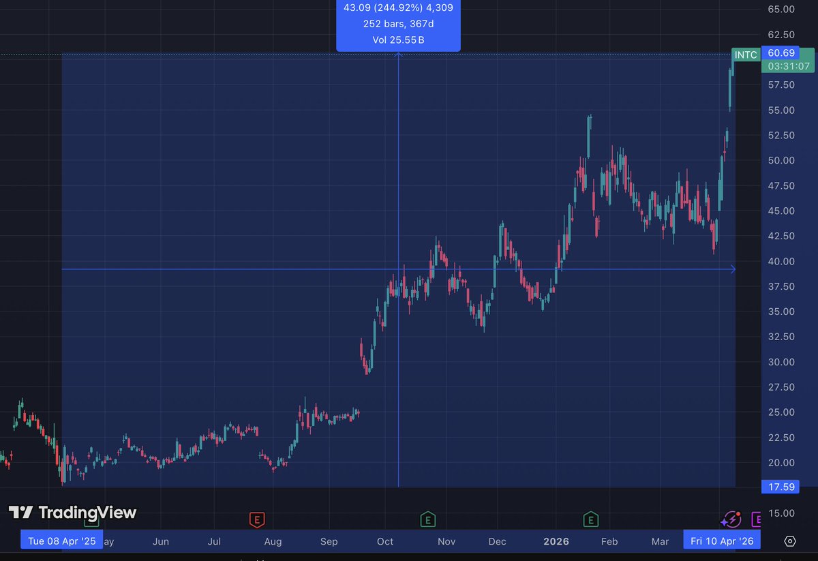
Task: Click the 22.50 price scale label
Action: [781, 438]
